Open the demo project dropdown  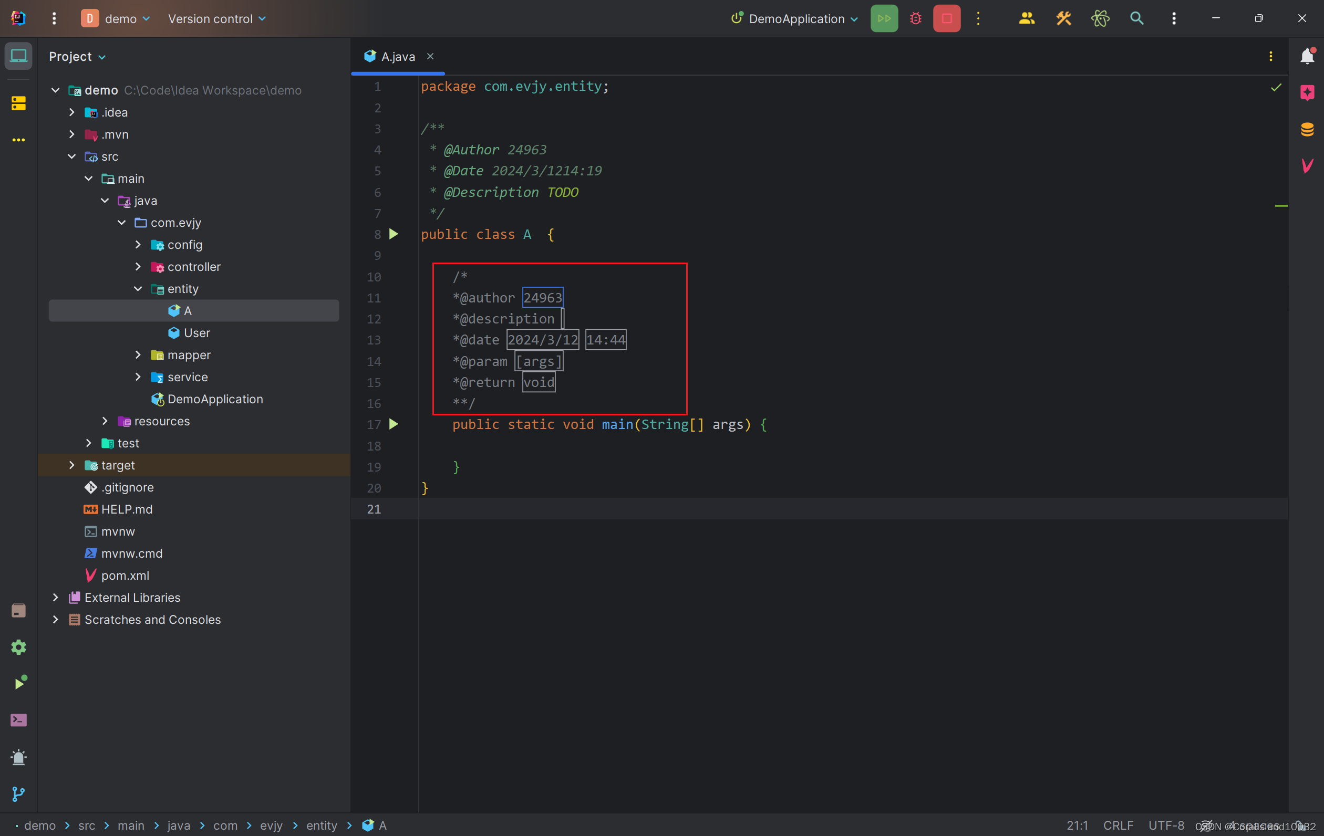(x=116, y=19)
